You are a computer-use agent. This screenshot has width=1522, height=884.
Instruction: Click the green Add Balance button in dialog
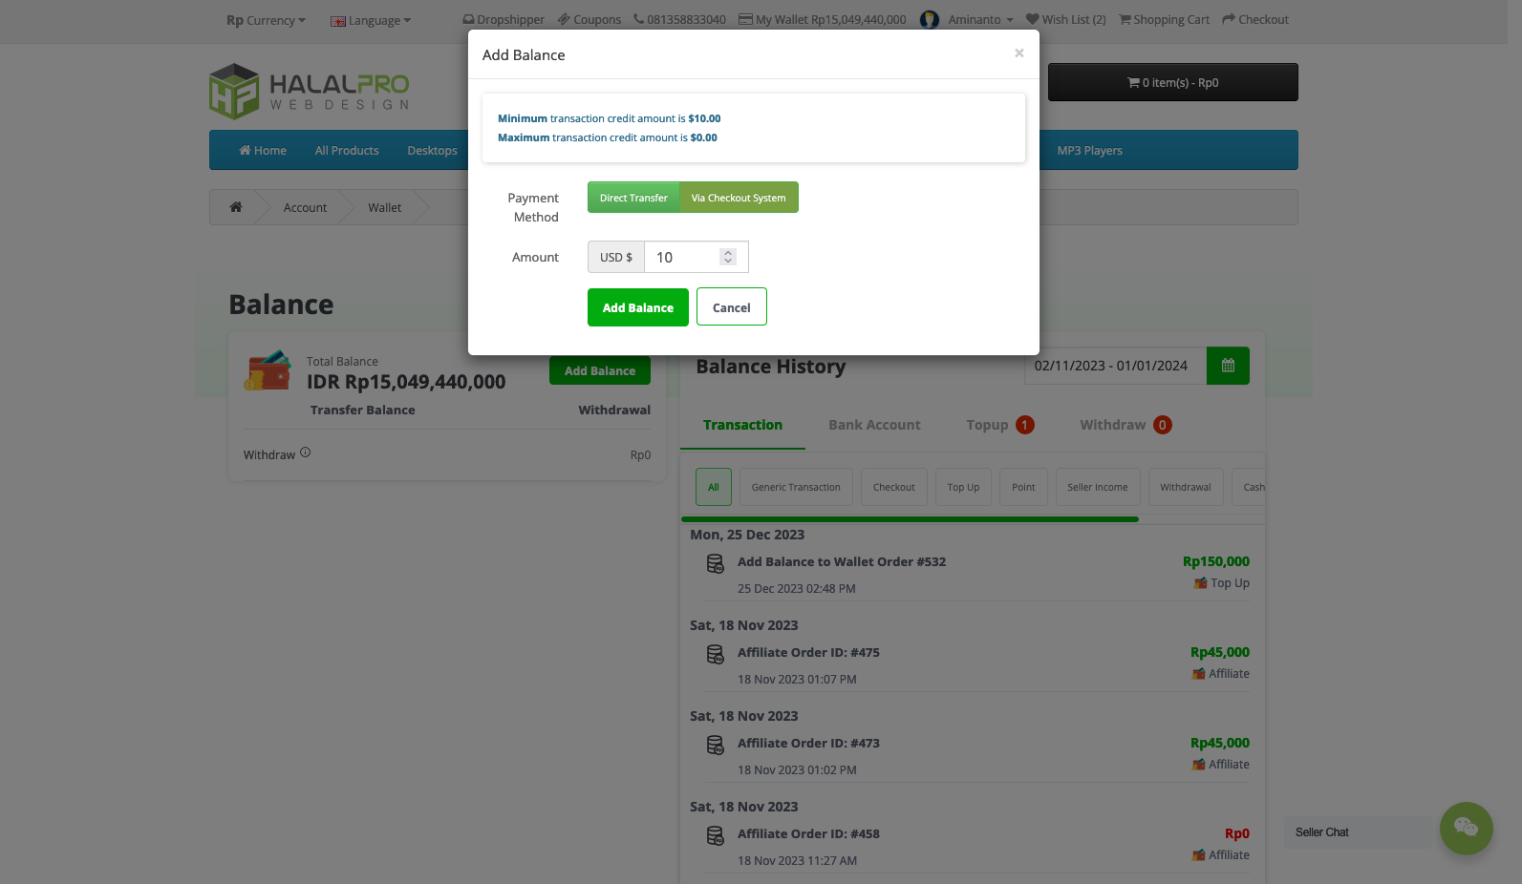[638, 307]
